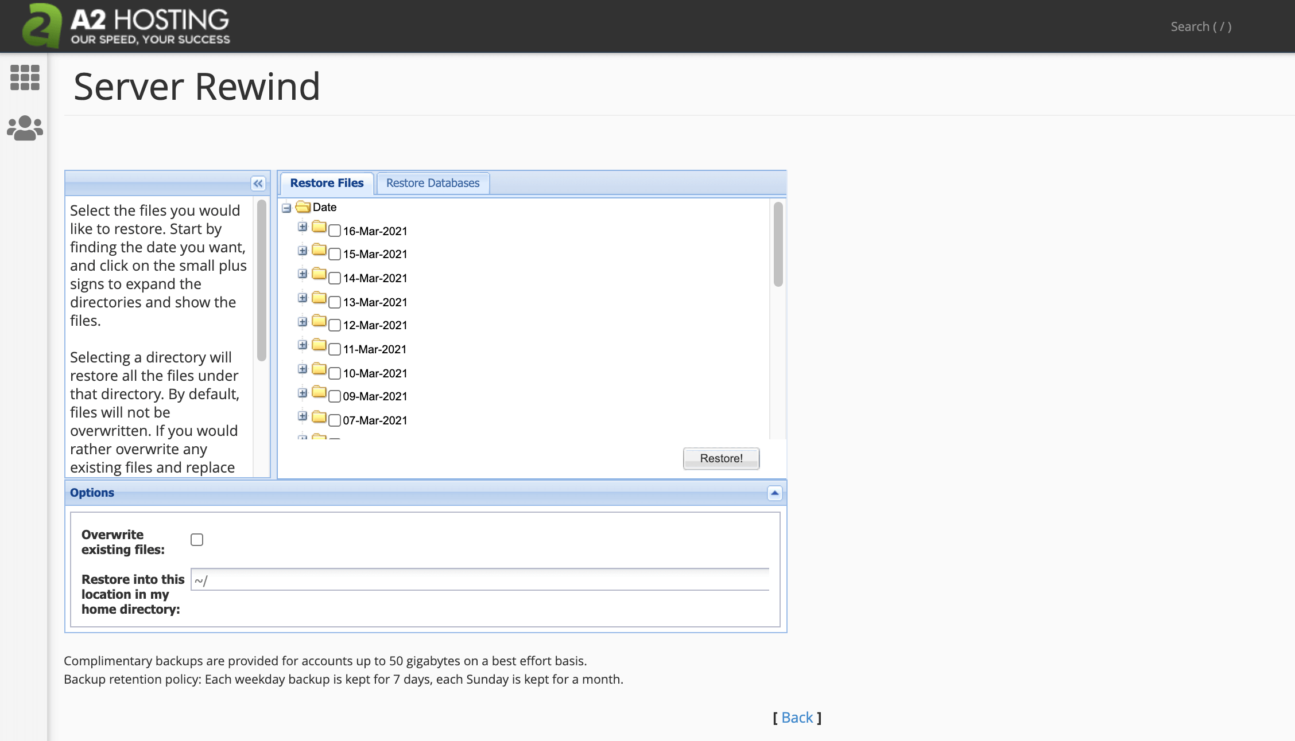
Task: Click the Date root folder icon
Action: 303,206
